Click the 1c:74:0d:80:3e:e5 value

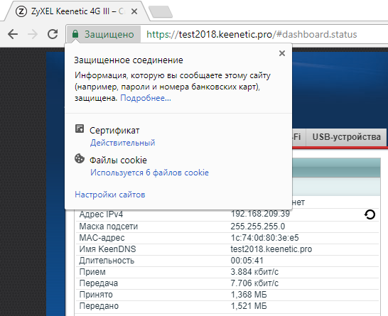pyautogui.click(x=264, y=238)
